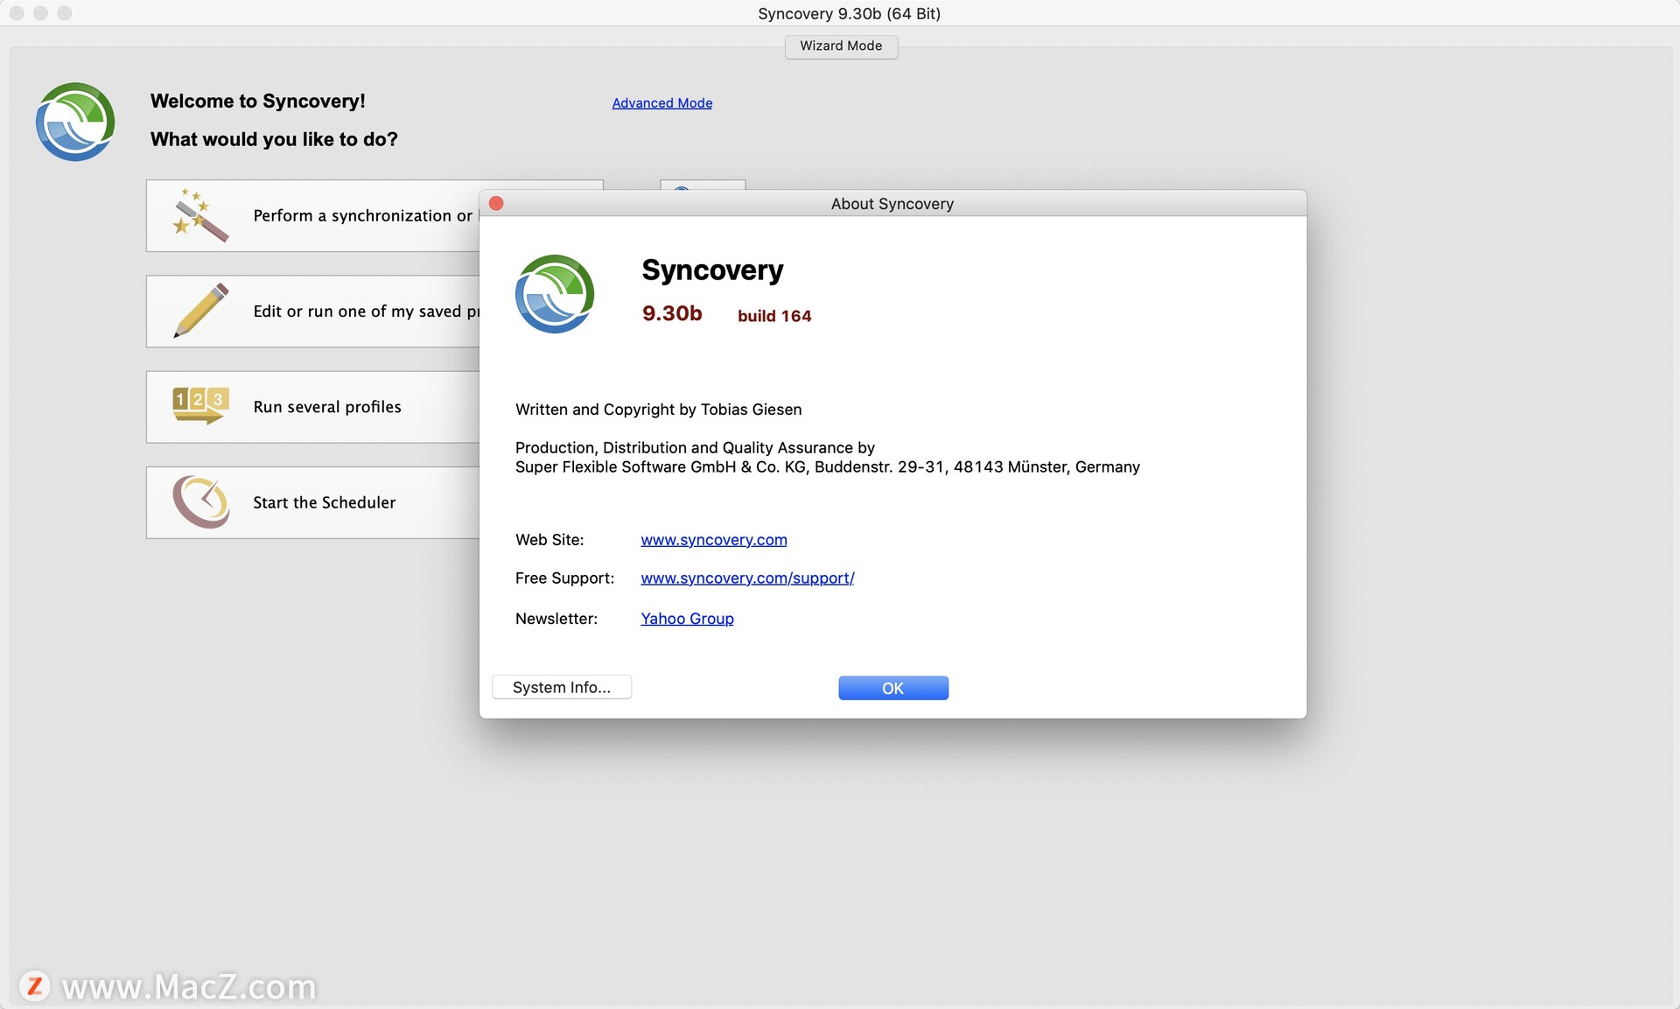Click the 123 arrow run-profiles icon
Screen dimensions: 1680x1009
[x=200, y=406]
